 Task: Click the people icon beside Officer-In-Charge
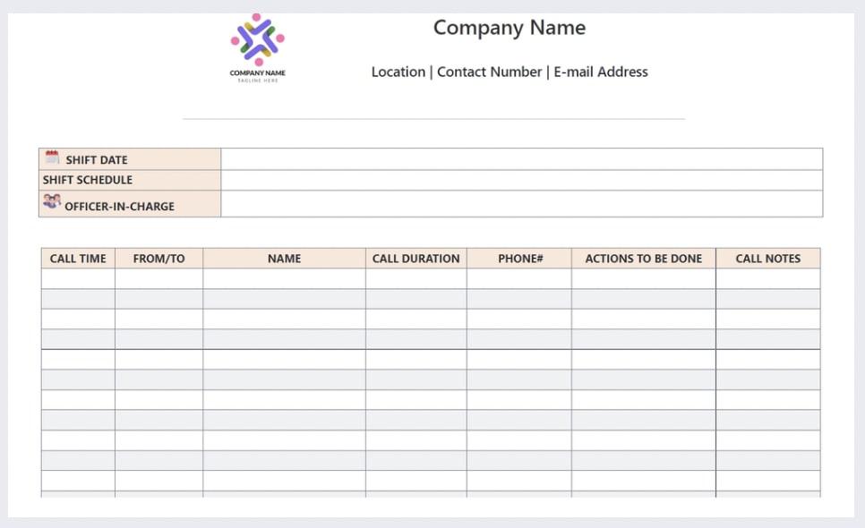coord(52,202)
